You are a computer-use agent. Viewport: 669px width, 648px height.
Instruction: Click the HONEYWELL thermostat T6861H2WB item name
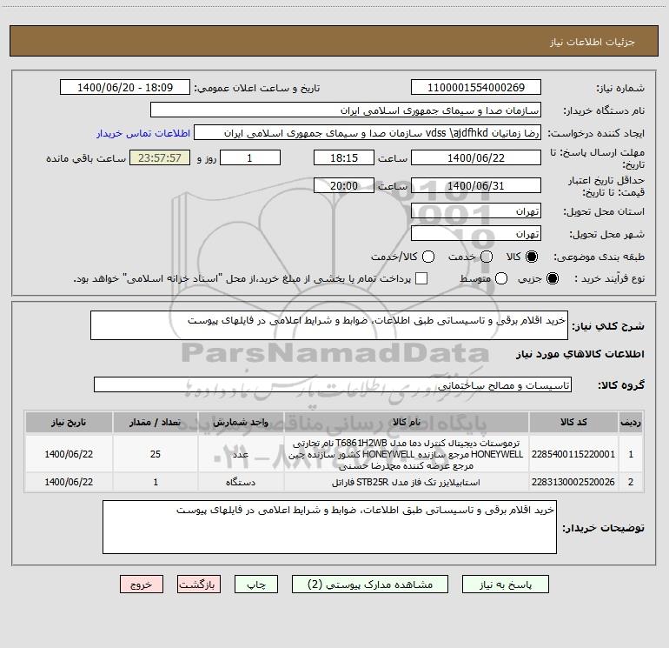pyautogui.click(x=407, y=454)
